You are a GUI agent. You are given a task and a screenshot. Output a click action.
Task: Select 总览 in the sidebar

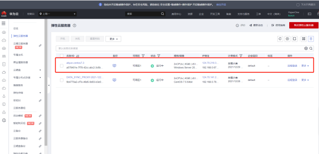[x=16, y=28]
